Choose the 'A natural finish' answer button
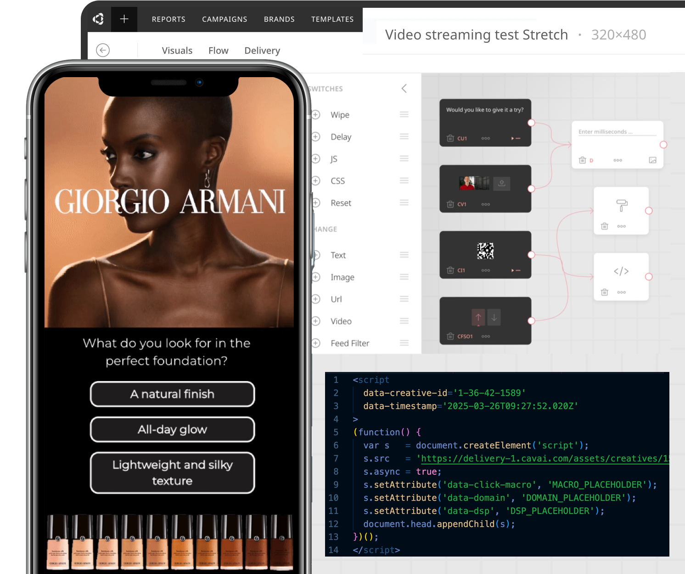The image size is (685, 574). [173, 394]
